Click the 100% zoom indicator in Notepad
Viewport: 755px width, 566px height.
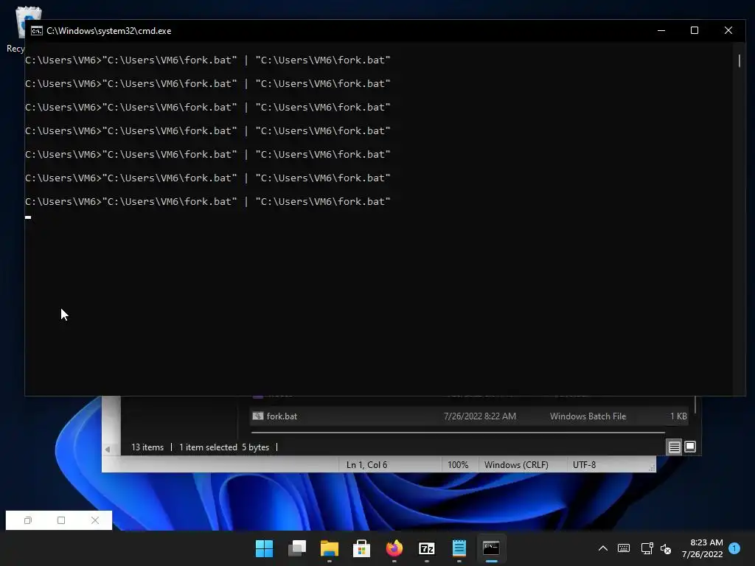coord(457,465)
